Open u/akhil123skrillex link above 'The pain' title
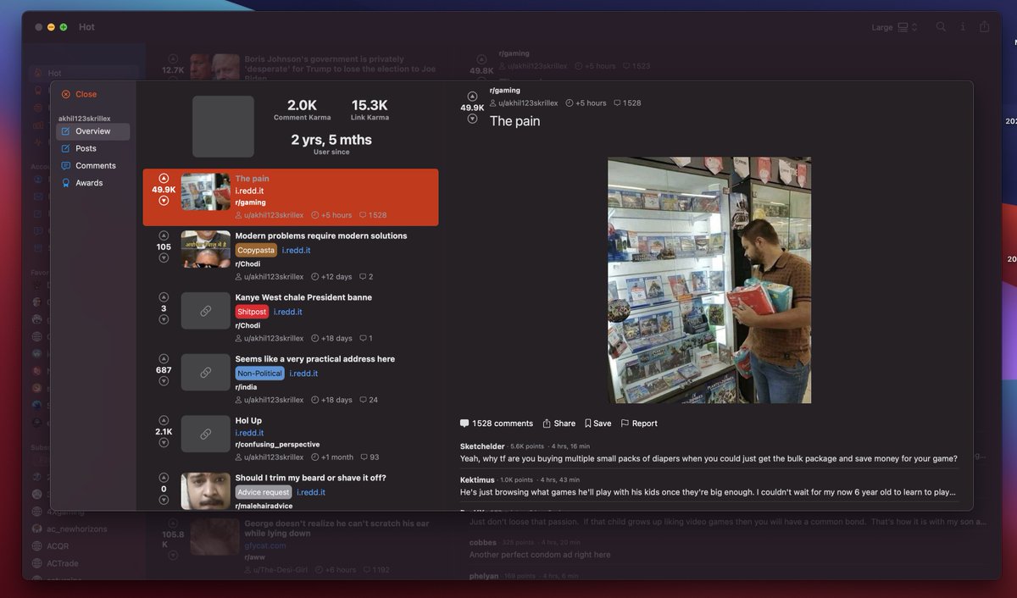Screen dimensions: 1017x598 click(528, 103)
